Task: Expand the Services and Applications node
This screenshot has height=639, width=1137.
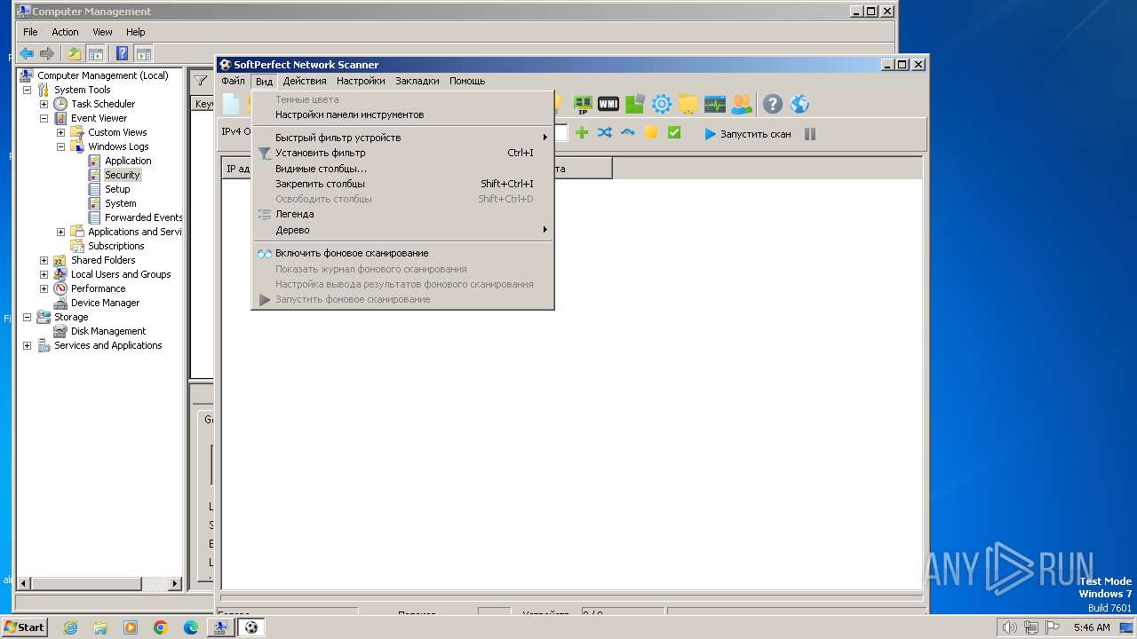Action: point(27,345)
